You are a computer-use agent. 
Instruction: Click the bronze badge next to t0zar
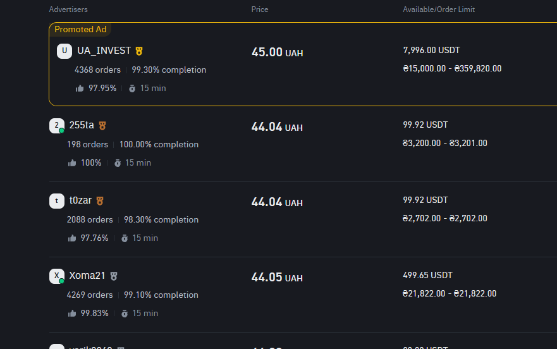[100, 201]
